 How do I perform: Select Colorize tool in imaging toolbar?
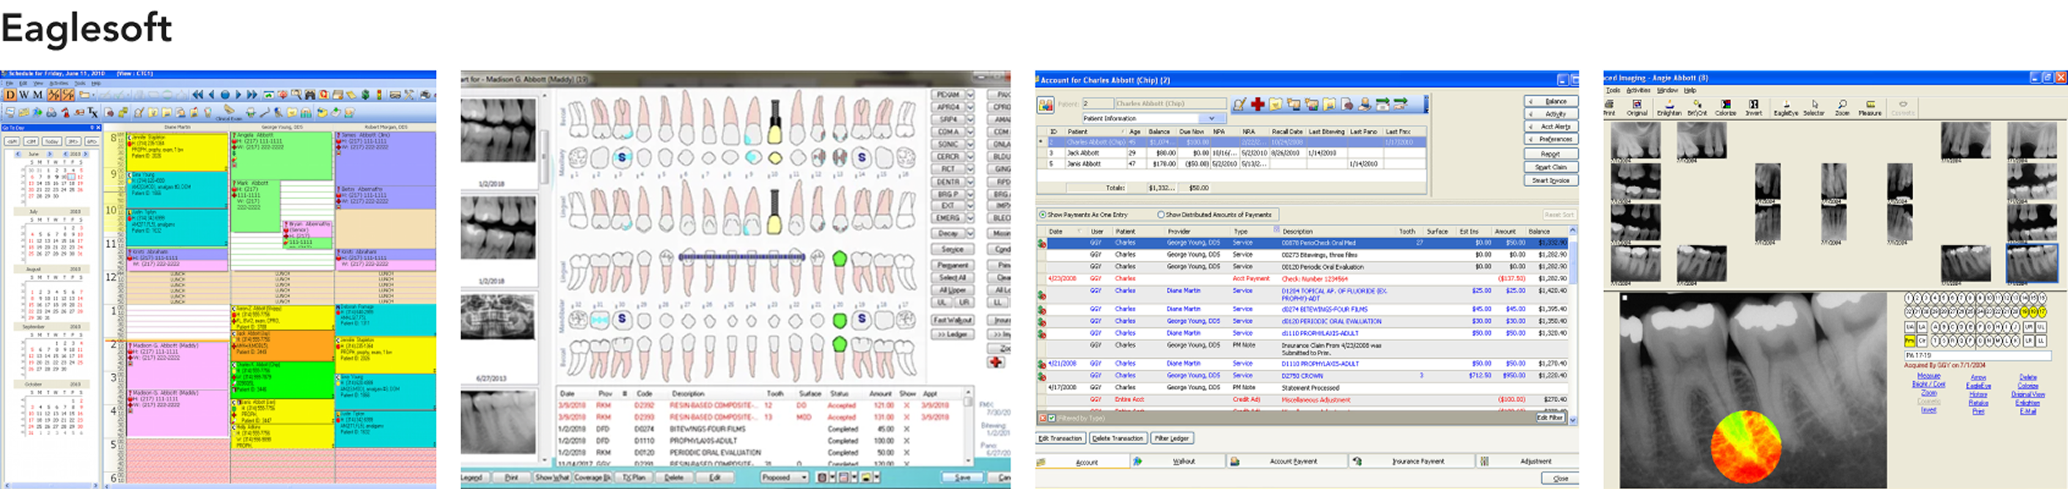(1725, 108)
